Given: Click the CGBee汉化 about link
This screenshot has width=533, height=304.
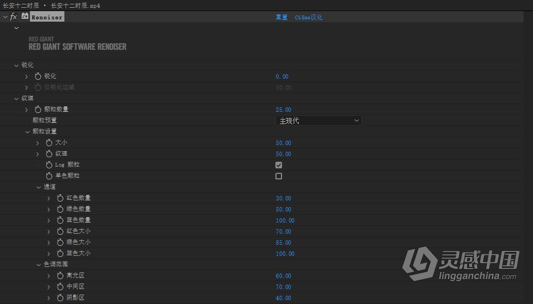Looking at the screenshot, I should [309, 17].
